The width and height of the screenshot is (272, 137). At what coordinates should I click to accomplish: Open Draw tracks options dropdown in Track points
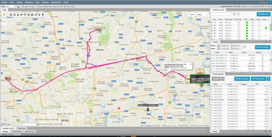(269, 79)
